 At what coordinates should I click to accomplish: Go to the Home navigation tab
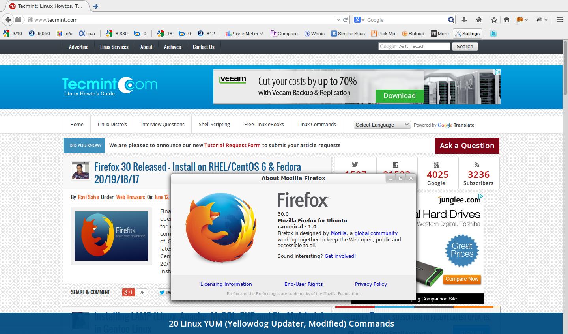point(77,124)
